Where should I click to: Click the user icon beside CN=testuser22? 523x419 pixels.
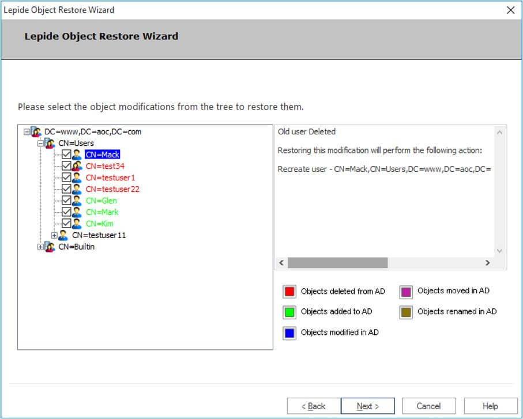(x=77, y=190)
